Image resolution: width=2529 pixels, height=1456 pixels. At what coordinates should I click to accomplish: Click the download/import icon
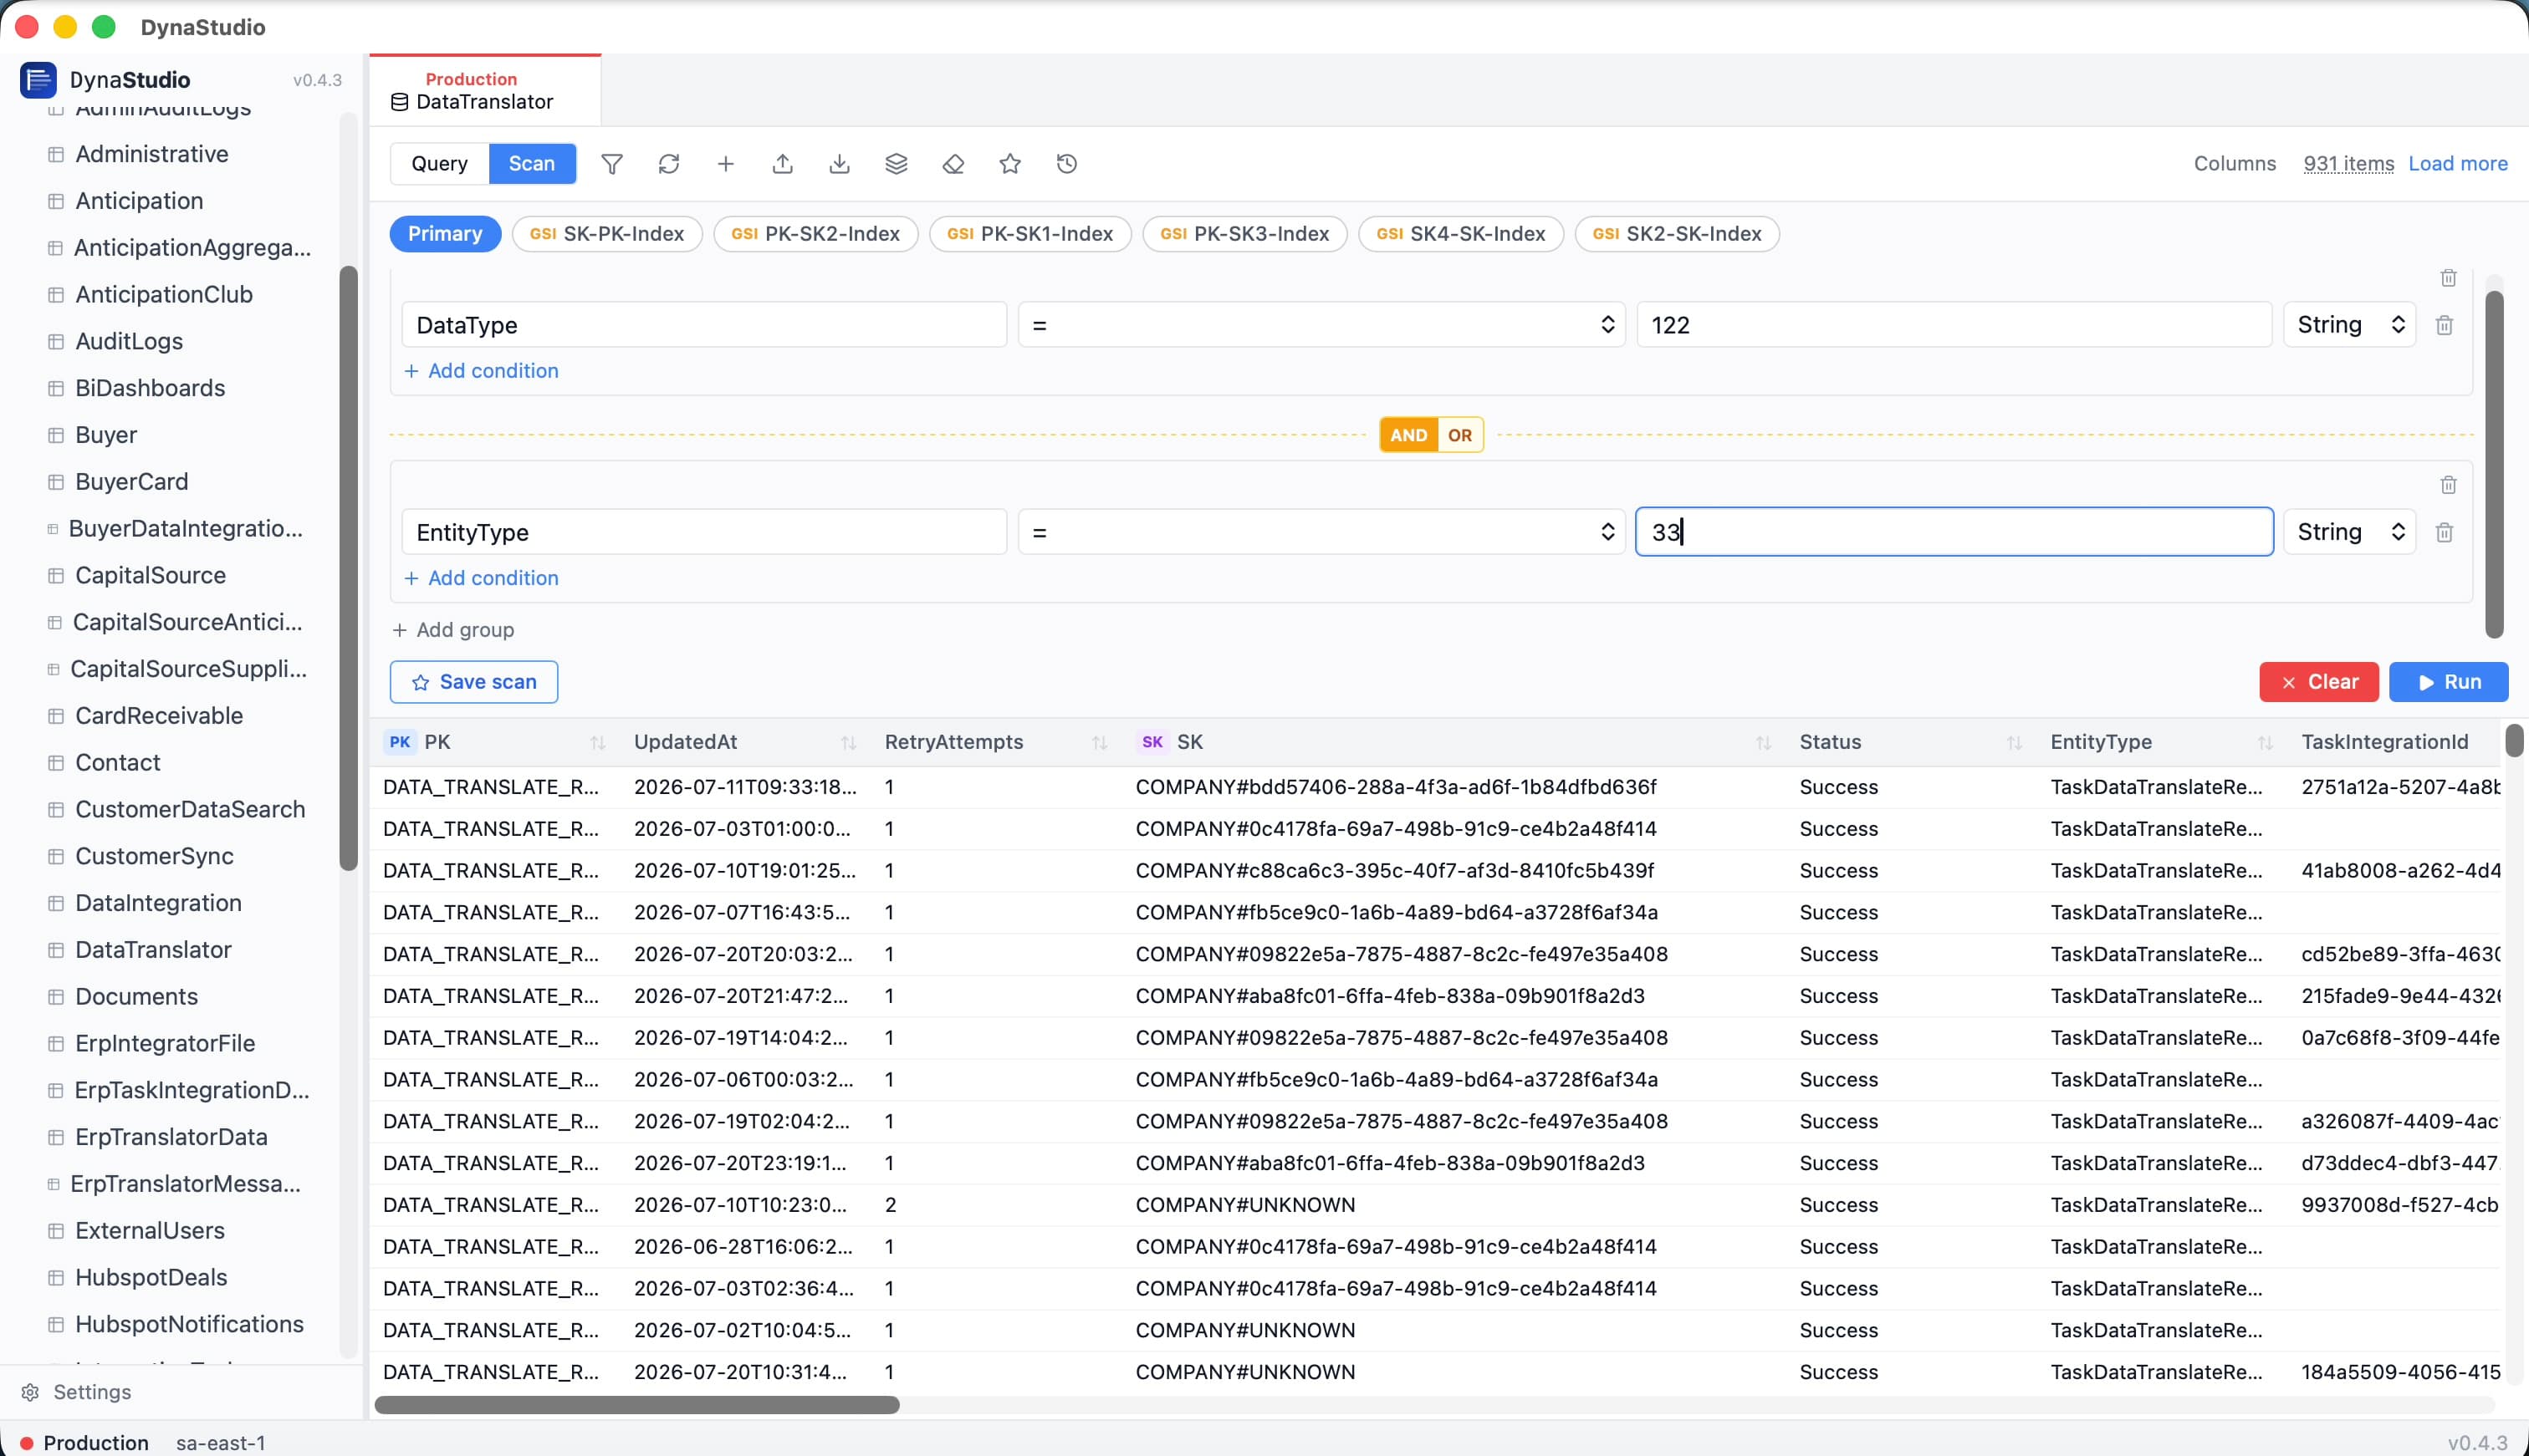point(840,164)
